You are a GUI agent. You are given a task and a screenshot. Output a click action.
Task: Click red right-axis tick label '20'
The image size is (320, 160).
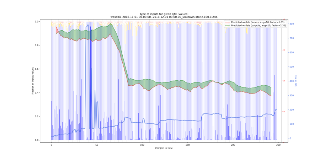(x=284, y=81)
